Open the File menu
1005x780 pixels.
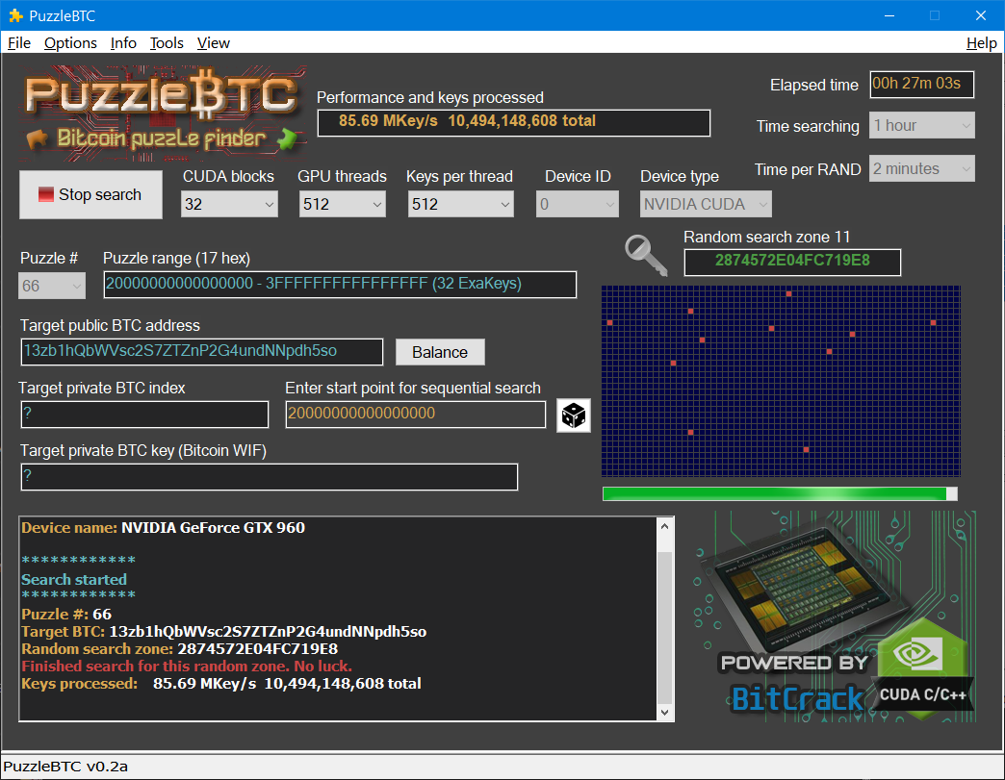point(18,43)
